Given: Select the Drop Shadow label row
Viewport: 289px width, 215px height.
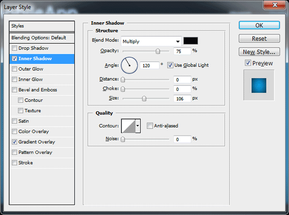Looking at the screenshot, I should [42, 48].
